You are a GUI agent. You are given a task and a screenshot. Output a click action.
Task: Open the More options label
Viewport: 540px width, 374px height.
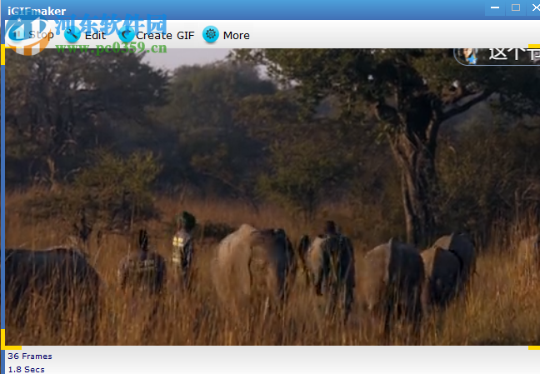point(237,36)
